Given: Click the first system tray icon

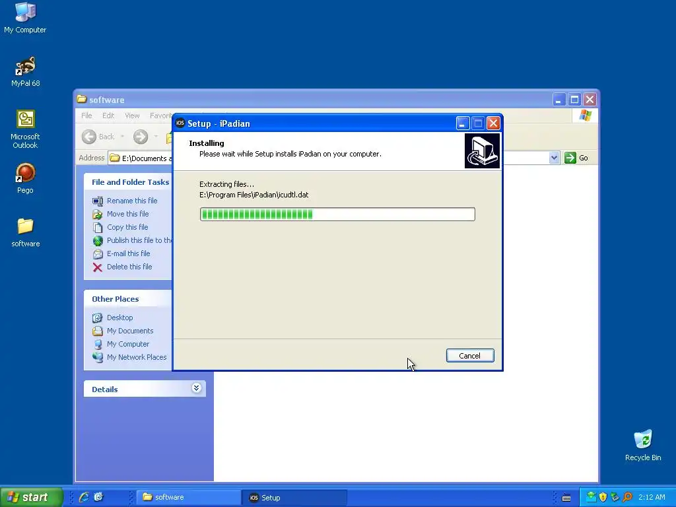Looking at the screenshot, I should pos(591,497).
